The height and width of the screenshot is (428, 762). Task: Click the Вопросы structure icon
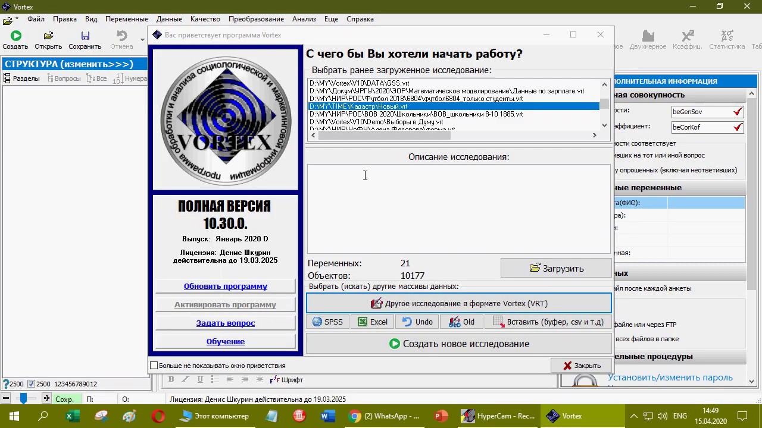(50, 78)
